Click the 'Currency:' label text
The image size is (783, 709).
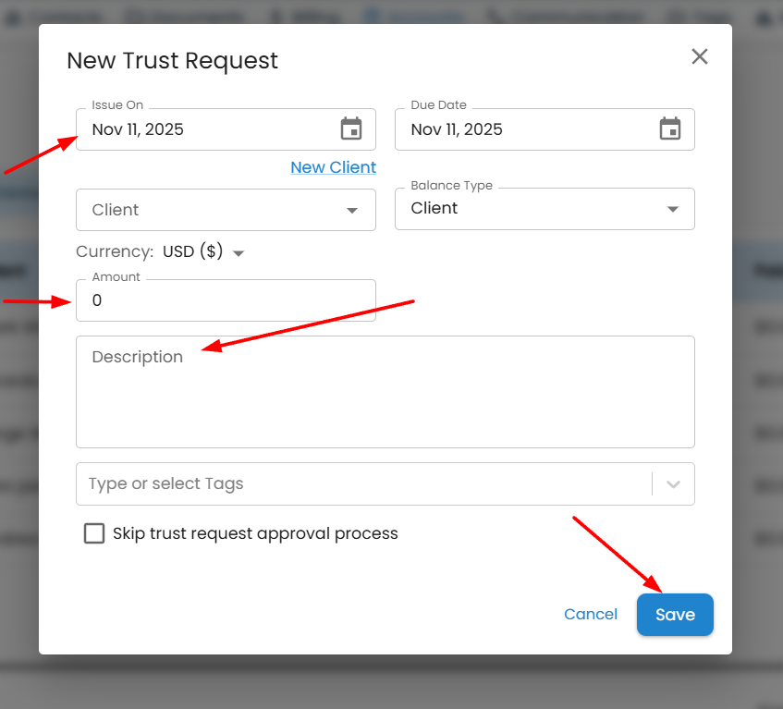pos(115,252)
